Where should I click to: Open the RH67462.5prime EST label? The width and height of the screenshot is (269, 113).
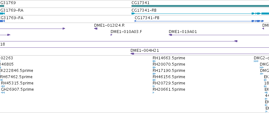coord(16,77)
